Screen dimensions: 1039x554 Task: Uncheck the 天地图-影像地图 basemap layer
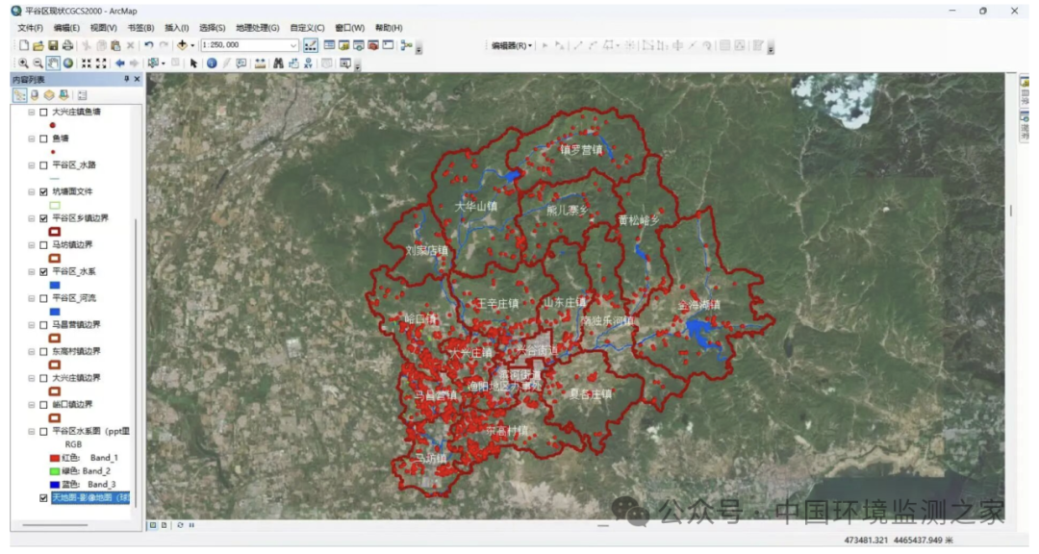[x=43, y=498]
